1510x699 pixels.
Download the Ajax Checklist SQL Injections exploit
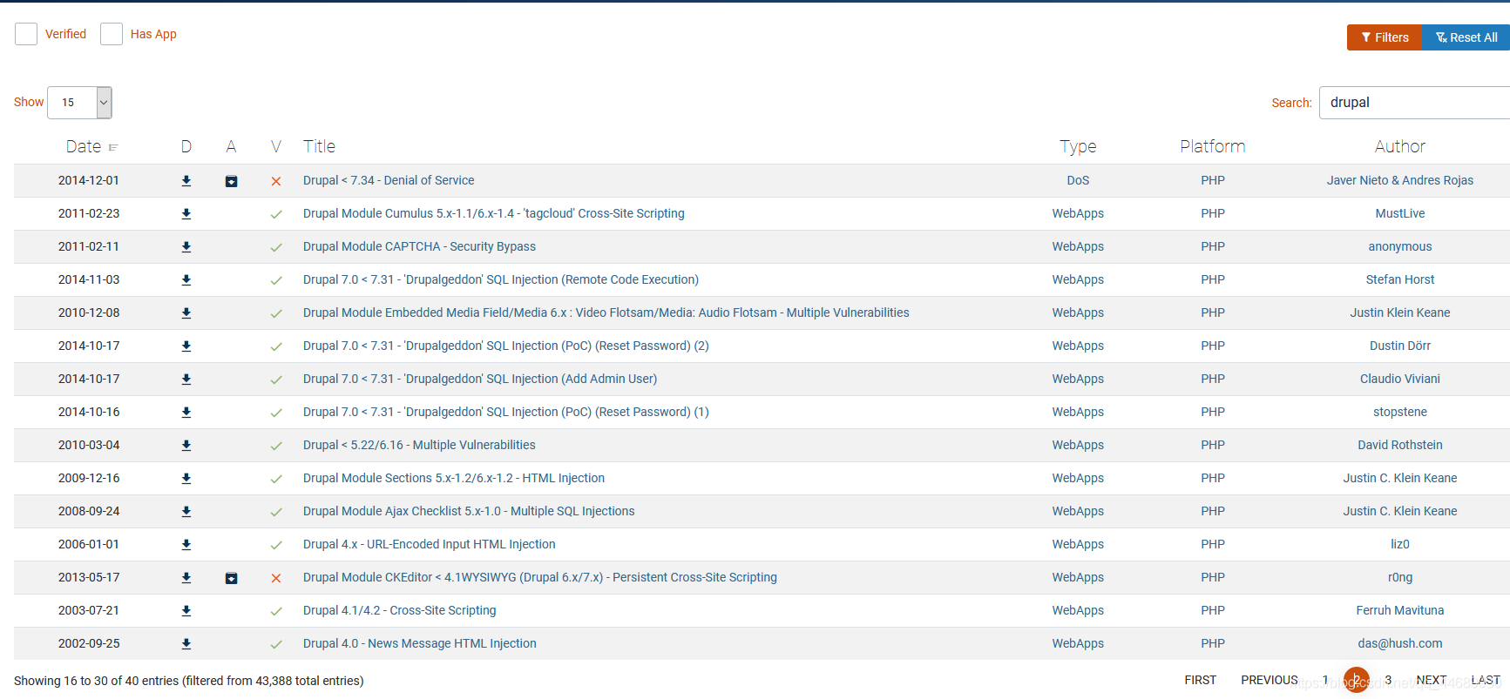click(x=186, y=512)
